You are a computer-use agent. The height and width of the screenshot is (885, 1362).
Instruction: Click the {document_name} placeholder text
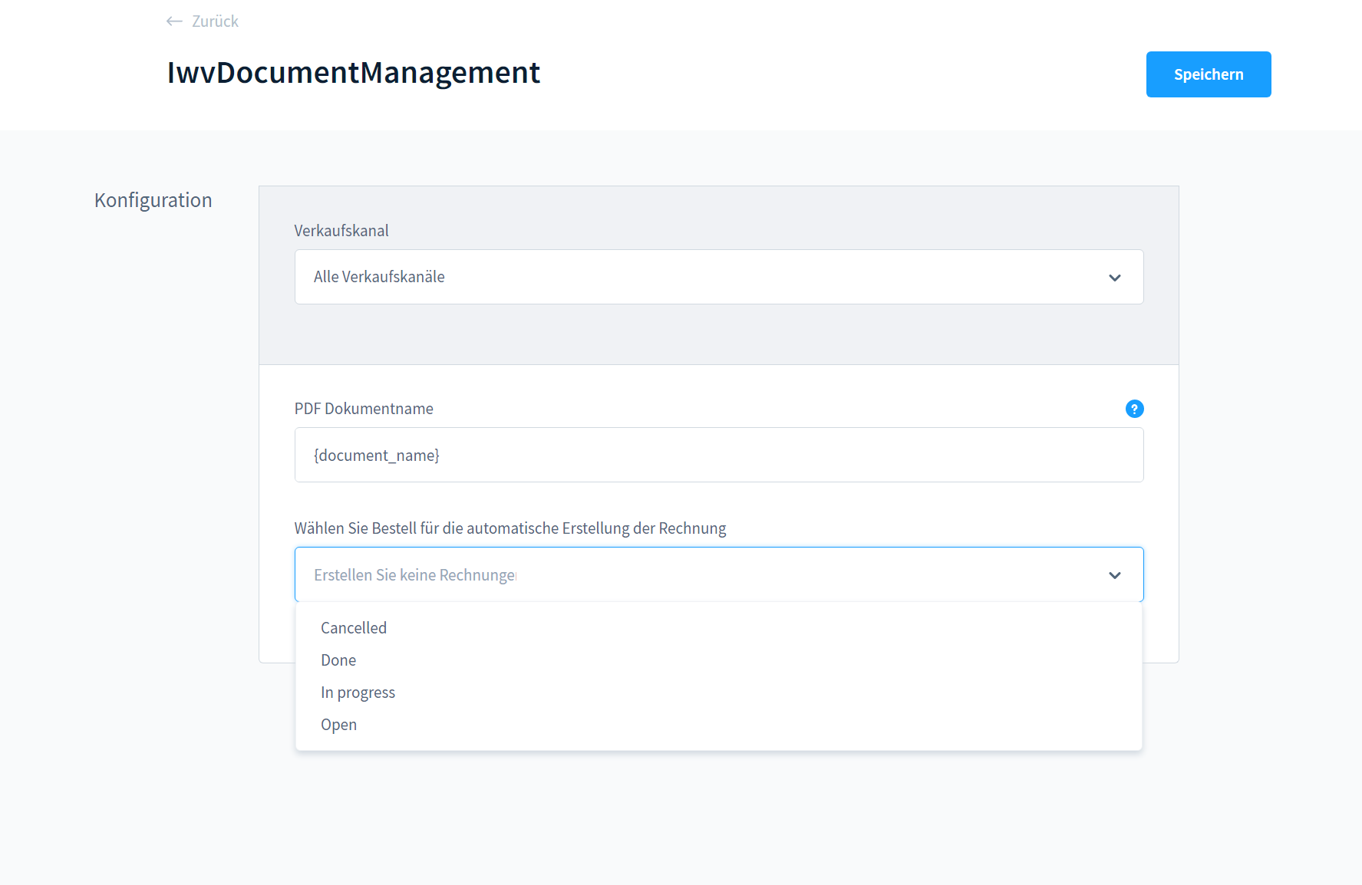pyautogui.click(x=377, y=456)
